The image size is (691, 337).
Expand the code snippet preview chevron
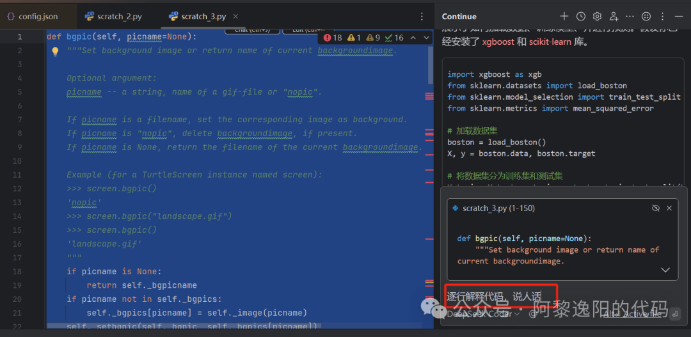click(x=665, y=270)
